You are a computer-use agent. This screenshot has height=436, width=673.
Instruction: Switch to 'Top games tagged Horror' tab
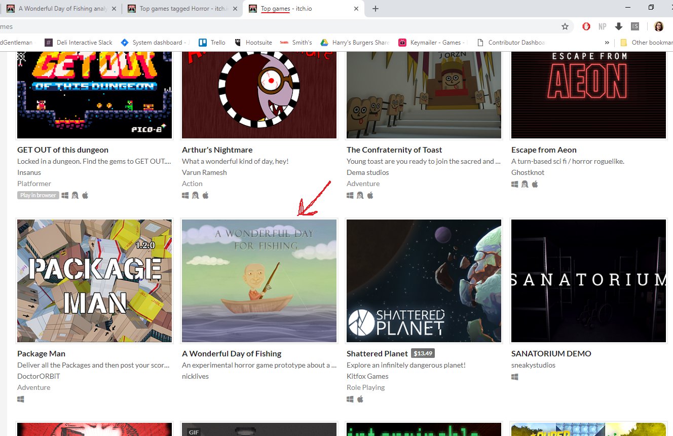(x=182, y=9)
